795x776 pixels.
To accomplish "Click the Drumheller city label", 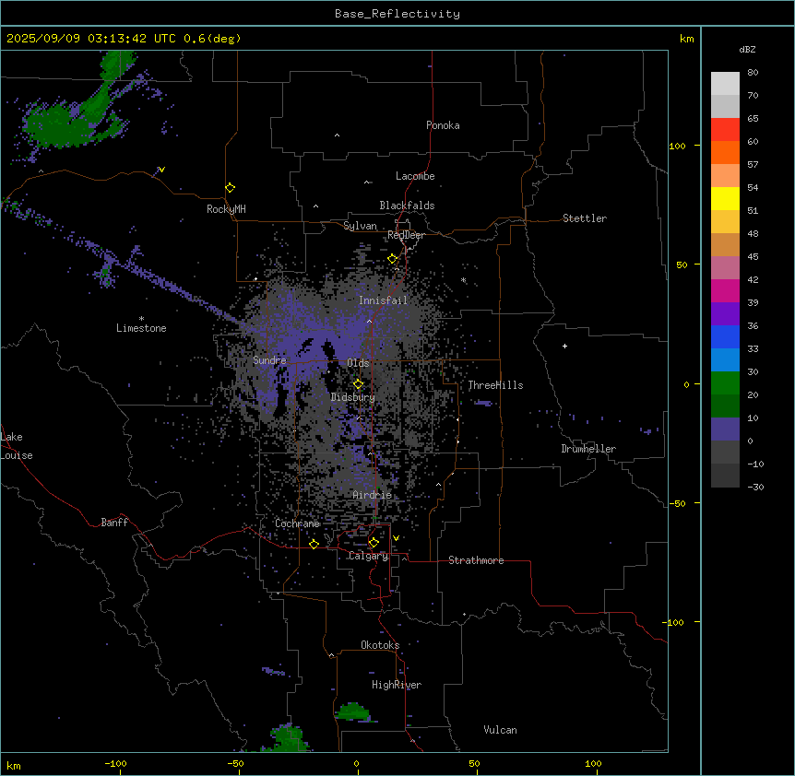I will coord(588,449).
